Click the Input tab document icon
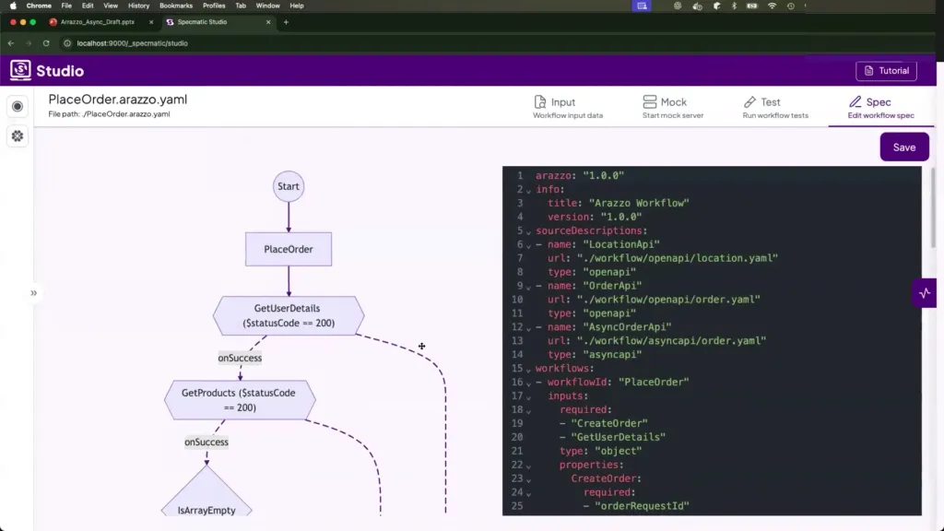The image size is (944, 531). tap(540, 102)
